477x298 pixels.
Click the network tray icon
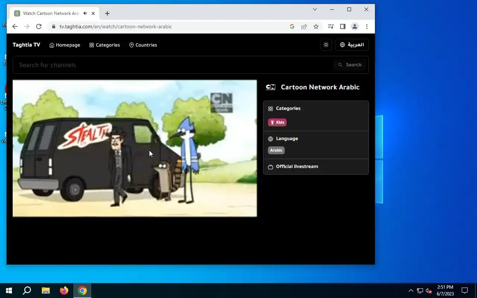[420, 291]
